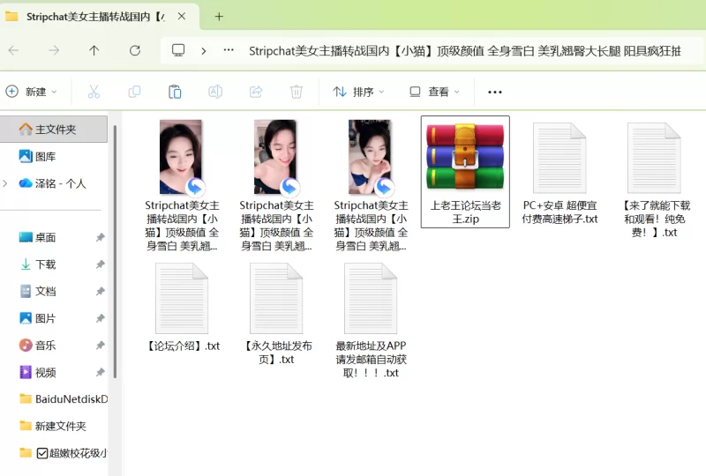Image resolution: width=706 pixels, height=476 pixels.
Task: Click the Cut scissors icon in toolbar
Action: (x=94, y=92)
